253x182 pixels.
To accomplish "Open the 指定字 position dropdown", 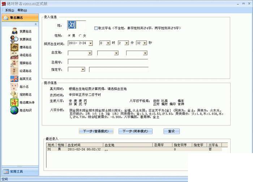I will 83,69.
